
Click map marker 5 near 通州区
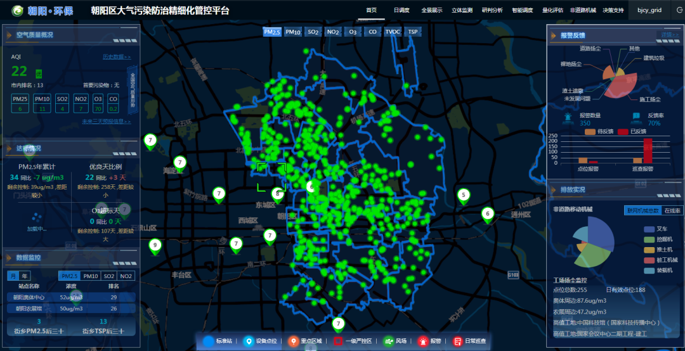(464, 196)
